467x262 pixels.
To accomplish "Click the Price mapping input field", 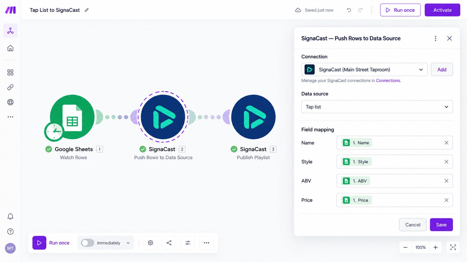I will [395, 200].
